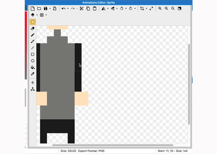Open an image file with folder icon
The height and width of the screenshot is (154, 217).
coord(39,9)
